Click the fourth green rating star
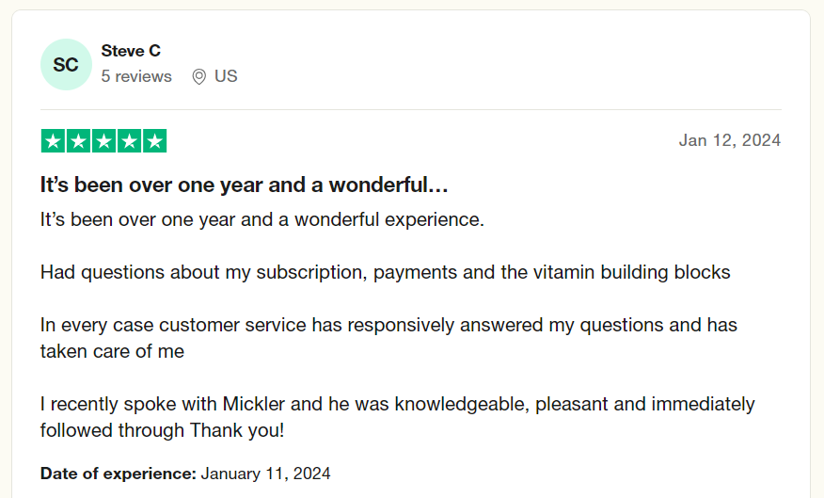824x498 pixels. click(129, 141)
